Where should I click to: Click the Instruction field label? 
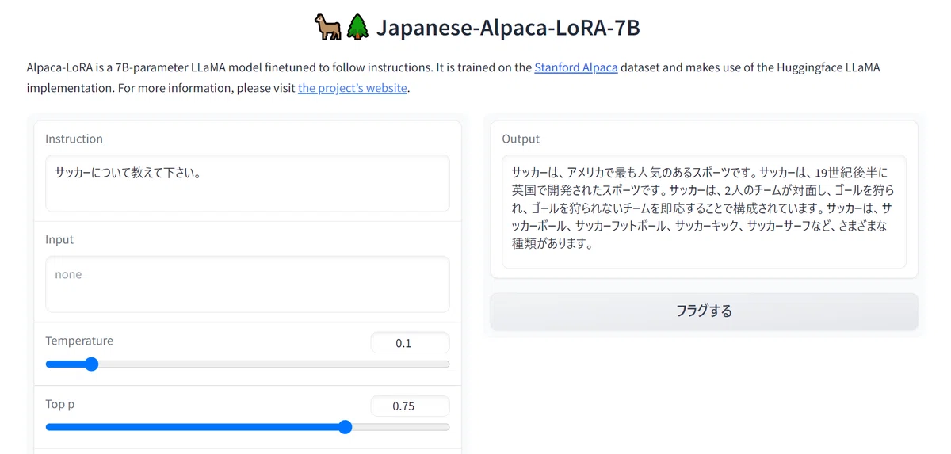click(74, 139)
